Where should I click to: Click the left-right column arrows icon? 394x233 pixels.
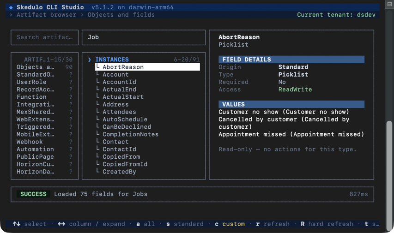click(61, 224)
